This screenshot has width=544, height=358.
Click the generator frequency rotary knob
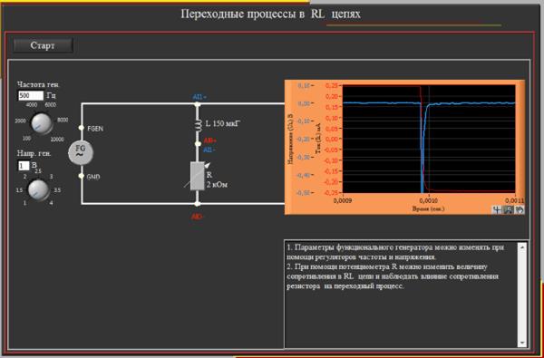coord(42,123)
